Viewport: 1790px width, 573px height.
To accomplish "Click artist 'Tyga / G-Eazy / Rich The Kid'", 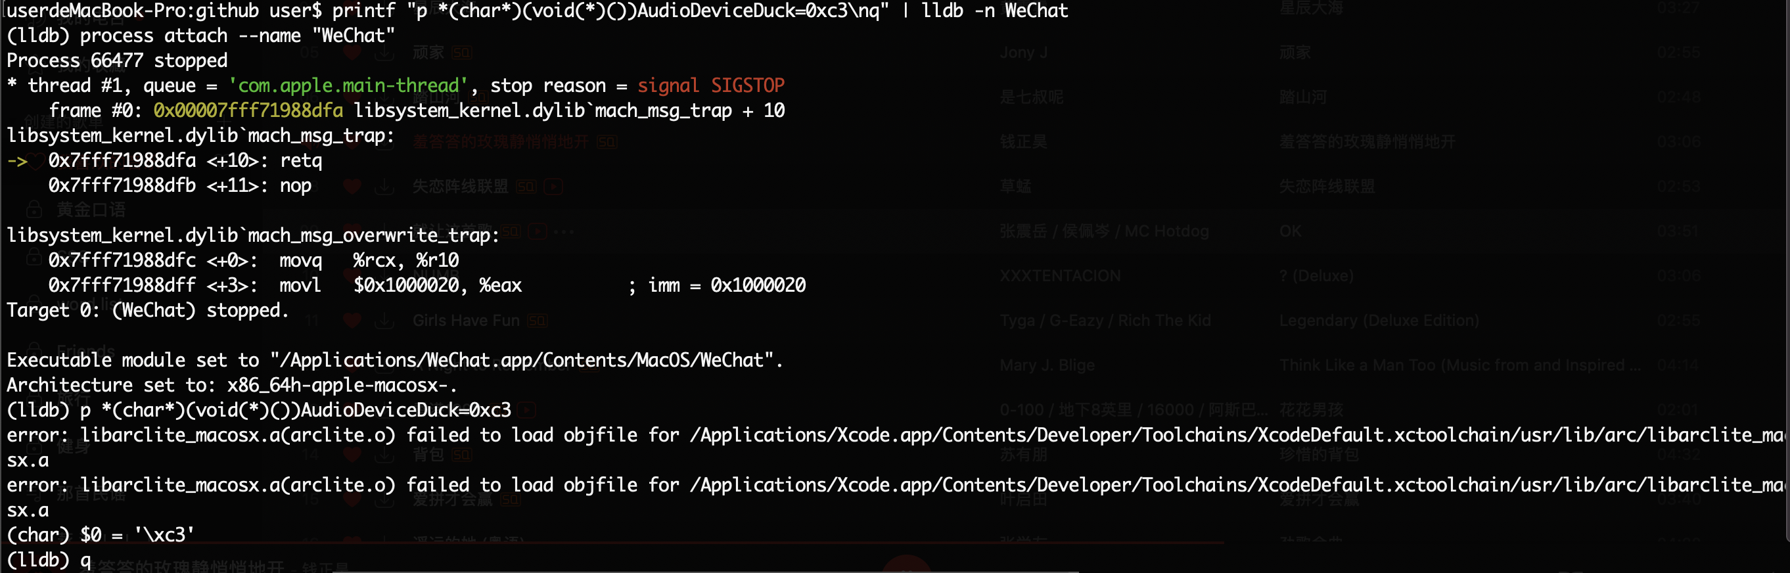I will point(1105,321).
